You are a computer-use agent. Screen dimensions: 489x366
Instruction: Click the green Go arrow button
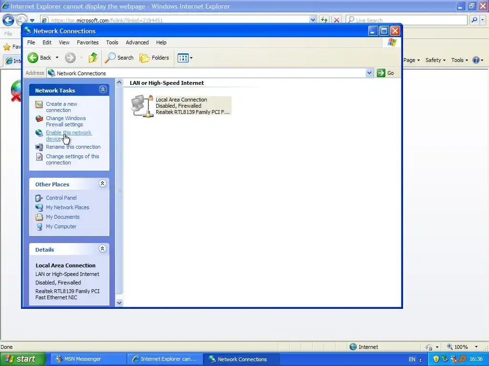pos(381,73)
